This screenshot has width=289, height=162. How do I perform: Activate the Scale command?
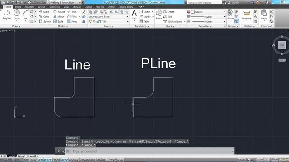pos(58,21)
